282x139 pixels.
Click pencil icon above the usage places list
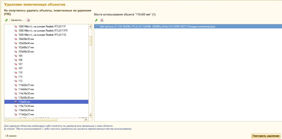coord(96,20)
